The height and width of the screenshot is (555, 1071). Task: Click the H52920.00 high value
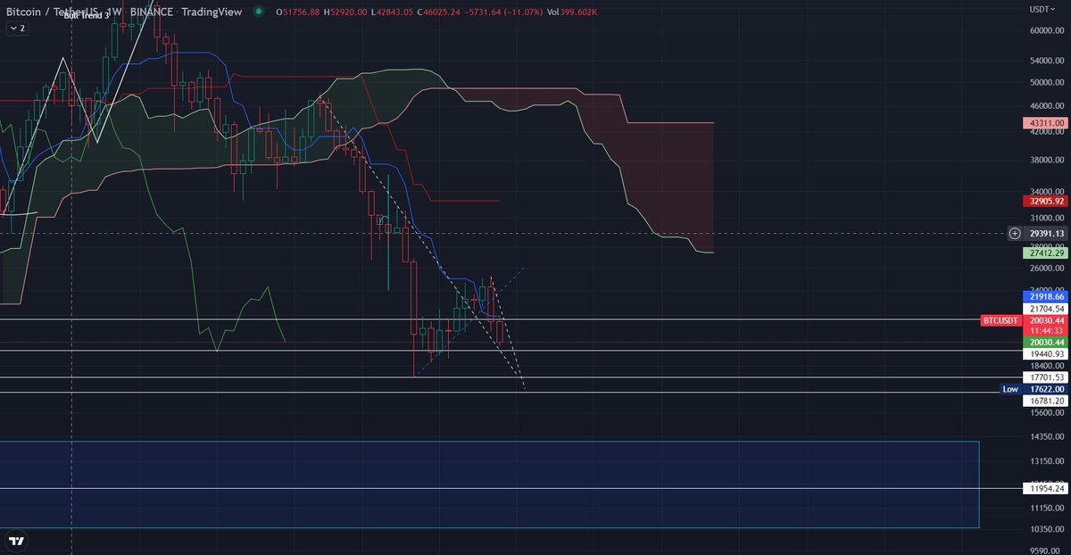[345, 11]
